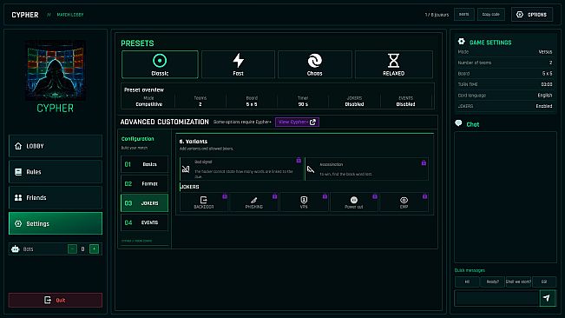
Task: Click the 'Versus' mode value
Action: pyautogui.click(x=545, y=52)
